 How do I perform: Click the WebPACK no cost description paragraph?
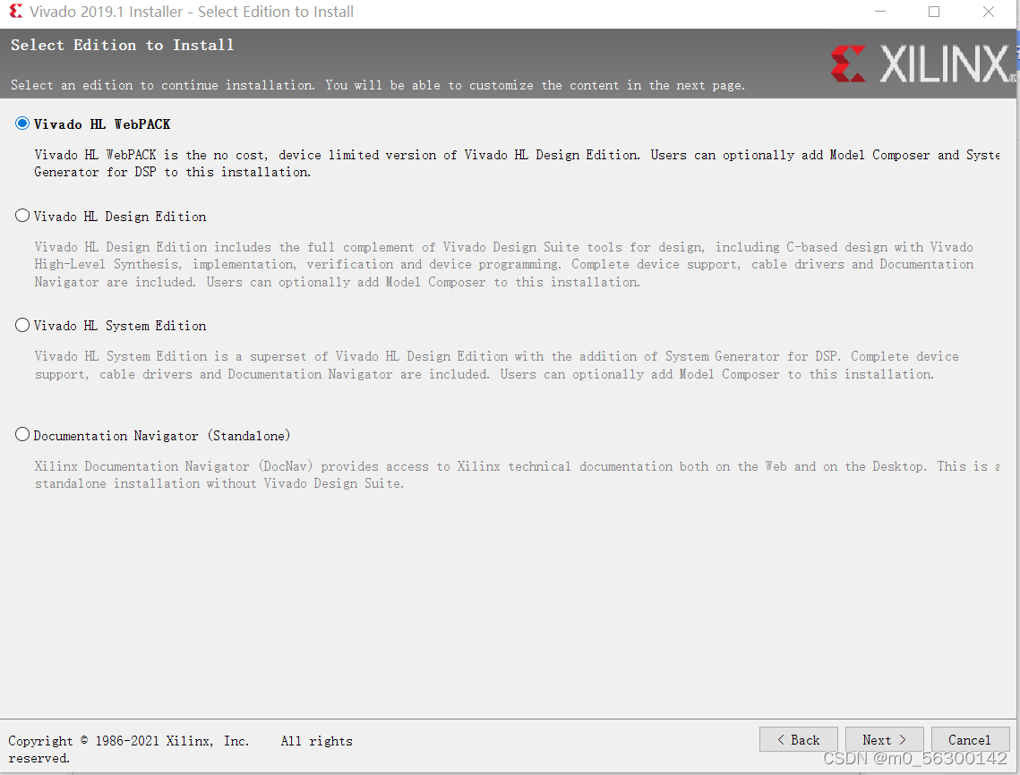click(517, 163)
